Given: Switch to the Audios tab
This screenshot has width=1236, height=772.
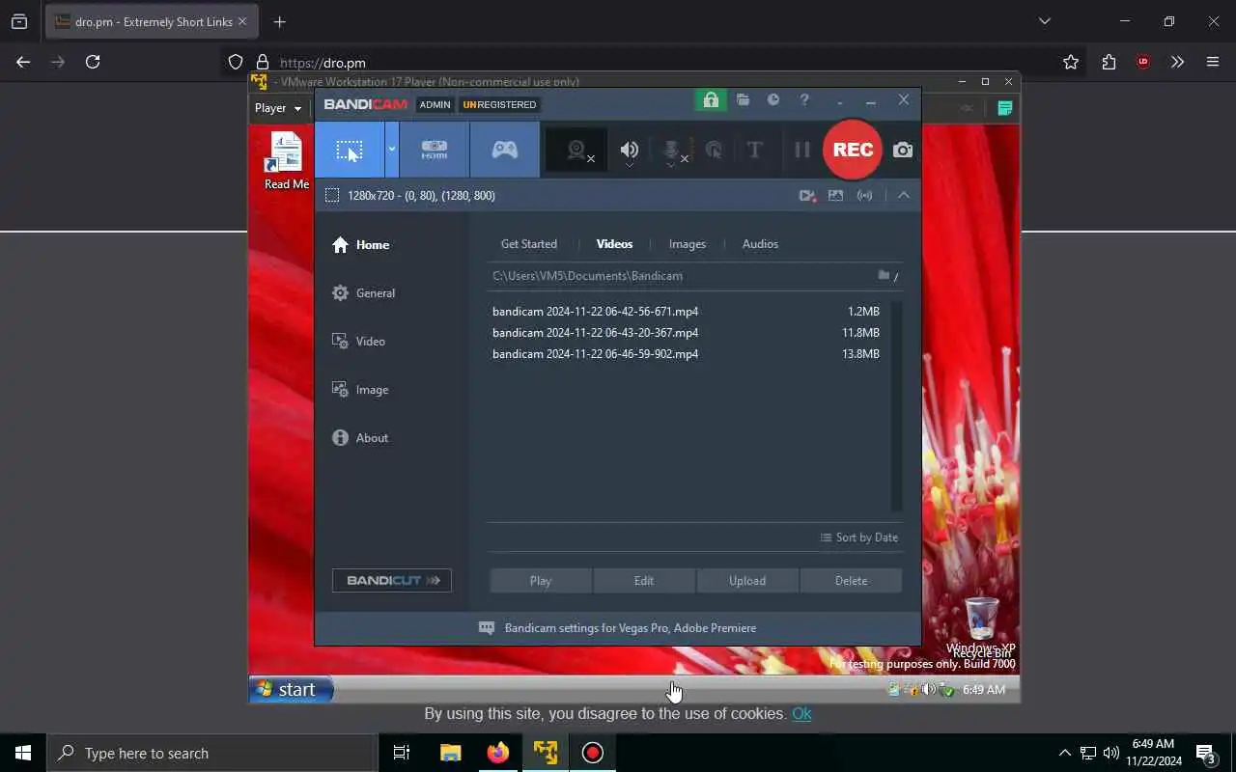Looking at the screenshot, I should click(760, 244).
